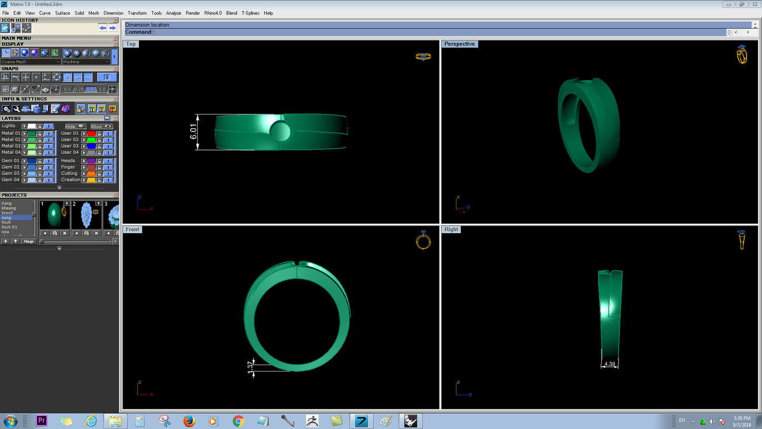Open the wrench tool icon in Info & Settings
This screenshot has width=762, height=429.
click(x=16, y=109)
